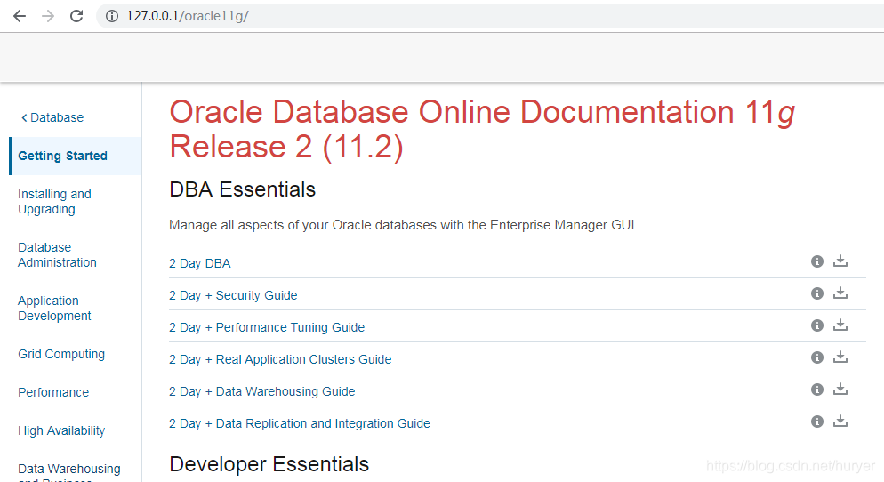Download Data Replication and Integration Guide
Image resolution: width=884 pixels, height=482 pixels.
(x=840, y=422)
